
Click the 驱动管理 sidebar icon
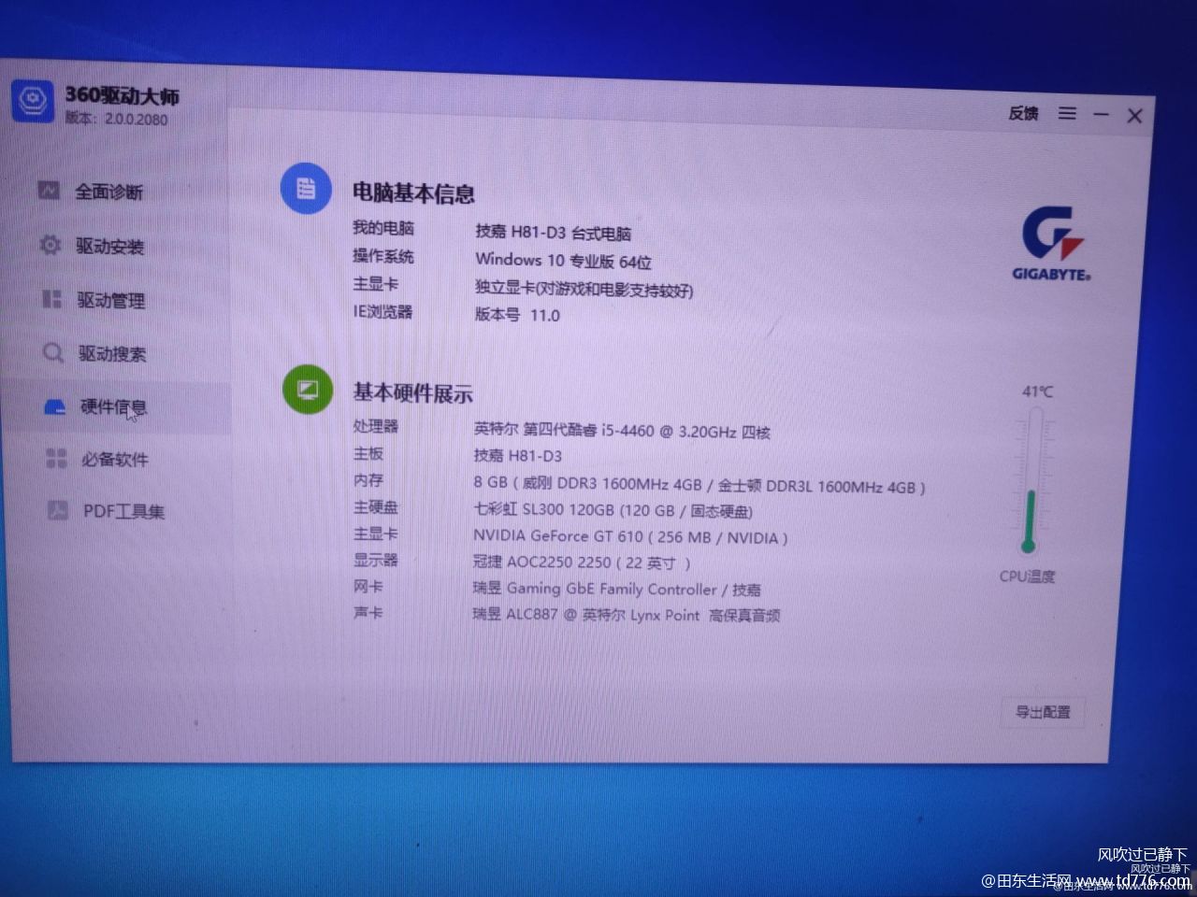tap(52, 299)
